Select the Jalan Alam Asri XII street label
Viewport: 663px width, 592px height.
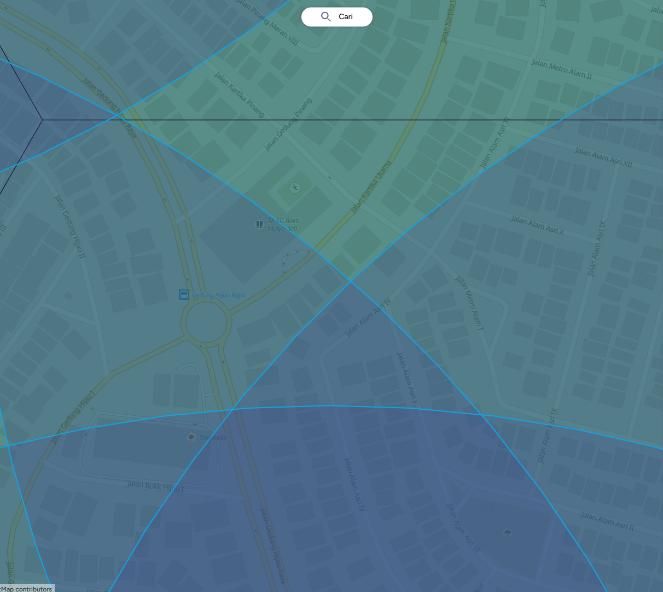tap(603, 157)
